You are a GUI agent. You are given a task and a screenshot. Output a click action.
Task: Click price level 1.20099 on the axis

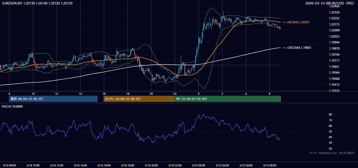click(x=334, y=31)
